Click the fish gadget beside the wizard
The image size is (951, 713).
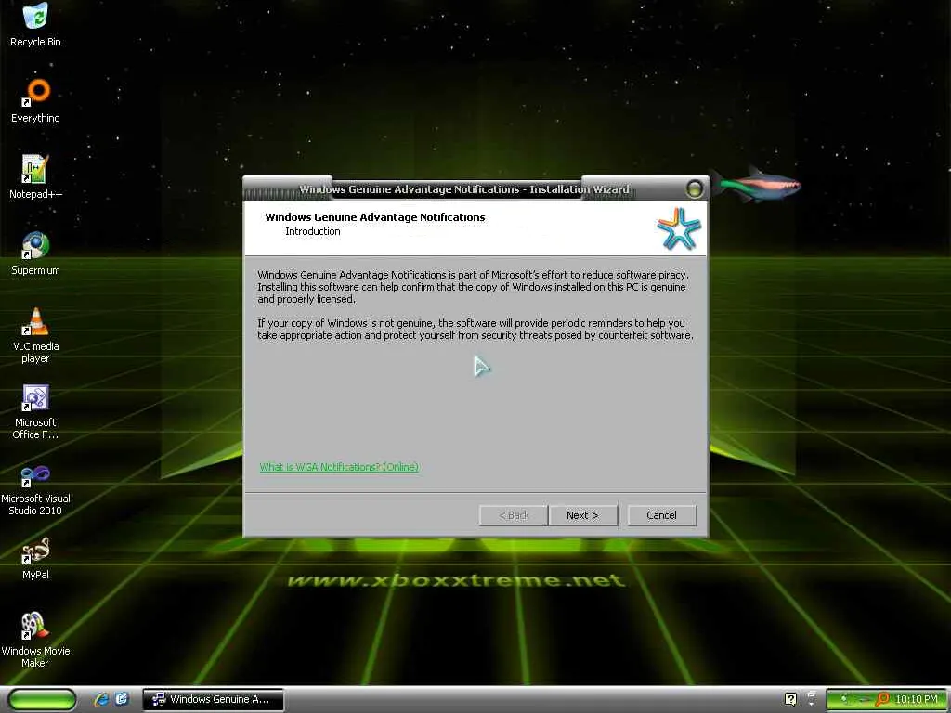[x=758, y=183]
